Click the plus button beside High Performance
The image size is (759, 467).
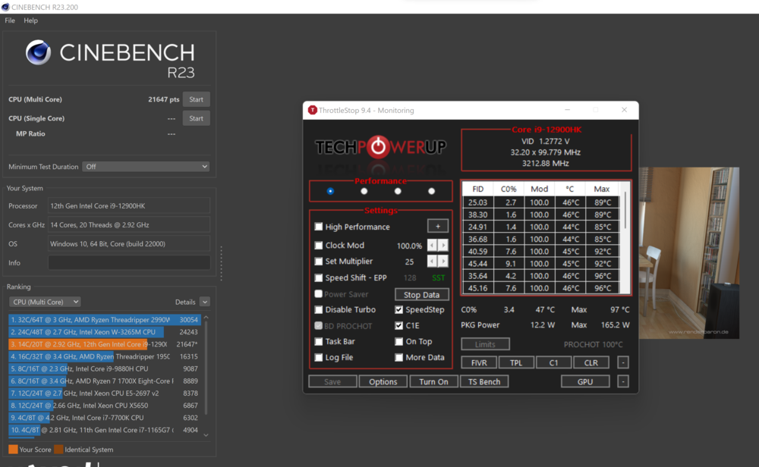point(437,226)
